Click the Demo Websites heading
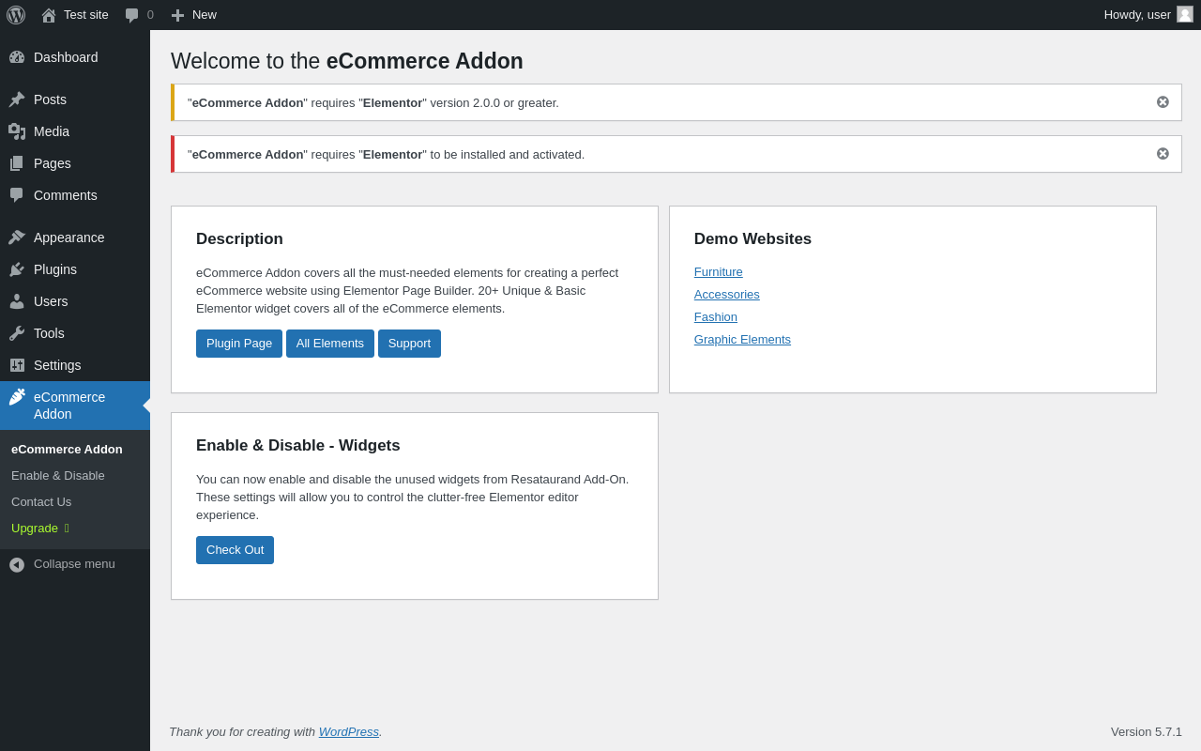 click(753, 239)
